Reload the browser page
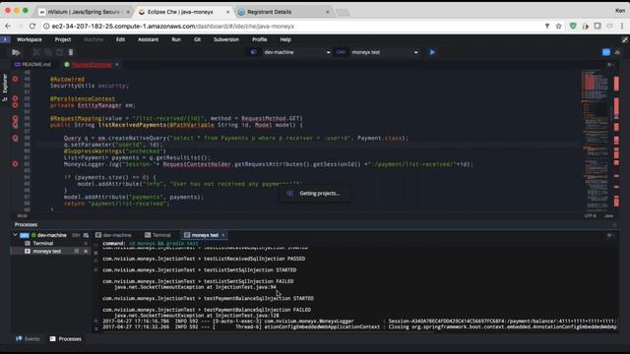630x354 pixels. (32, 27)
